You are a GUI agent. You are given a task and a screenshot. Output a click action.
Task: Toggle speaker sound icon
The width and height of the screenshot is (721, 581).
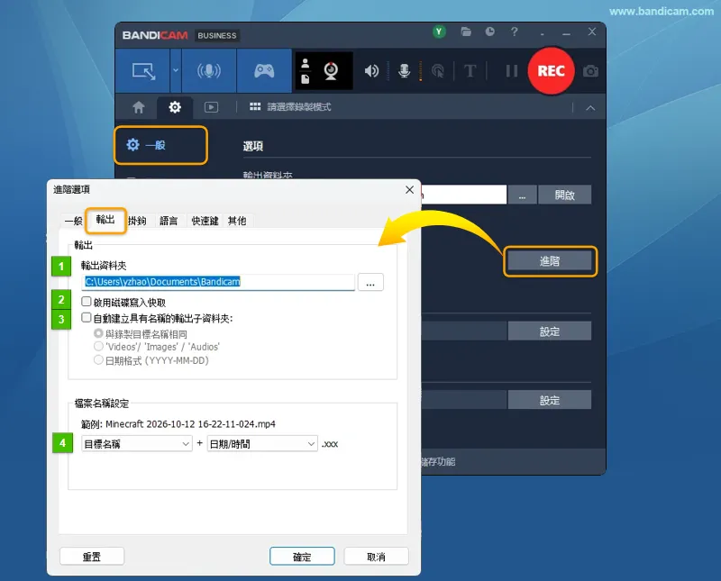tap(371, 71)
